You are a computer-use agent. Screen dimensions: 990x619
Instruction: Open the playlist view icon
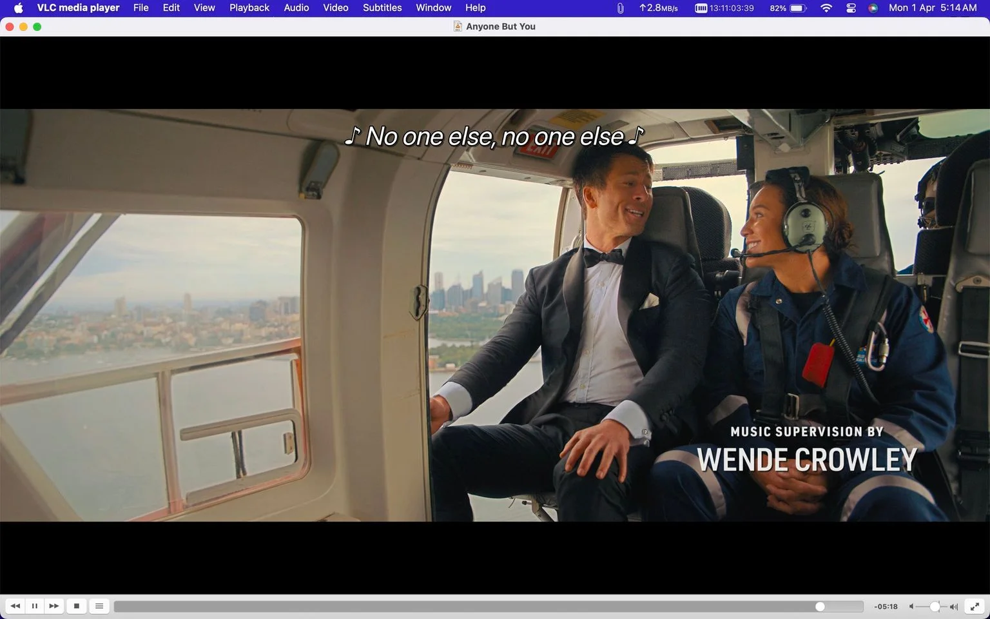pyautogui.click(x=99, y=606)
